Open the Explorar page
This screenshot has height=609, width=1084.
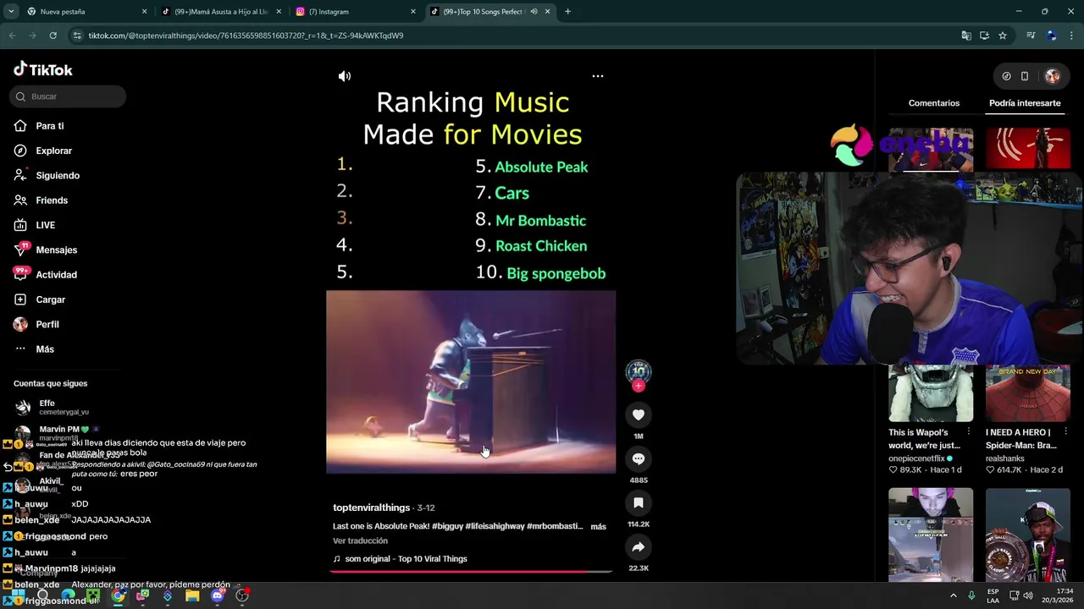53,151
